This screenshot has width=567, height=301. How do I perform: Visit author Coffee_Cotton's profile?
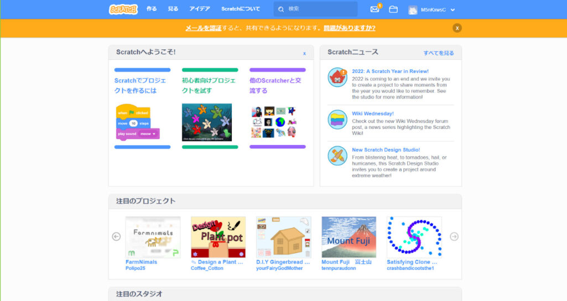pos(207,268)
